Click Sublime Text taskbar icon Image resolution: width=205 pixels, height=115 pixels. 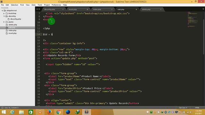tap(86, 112)
